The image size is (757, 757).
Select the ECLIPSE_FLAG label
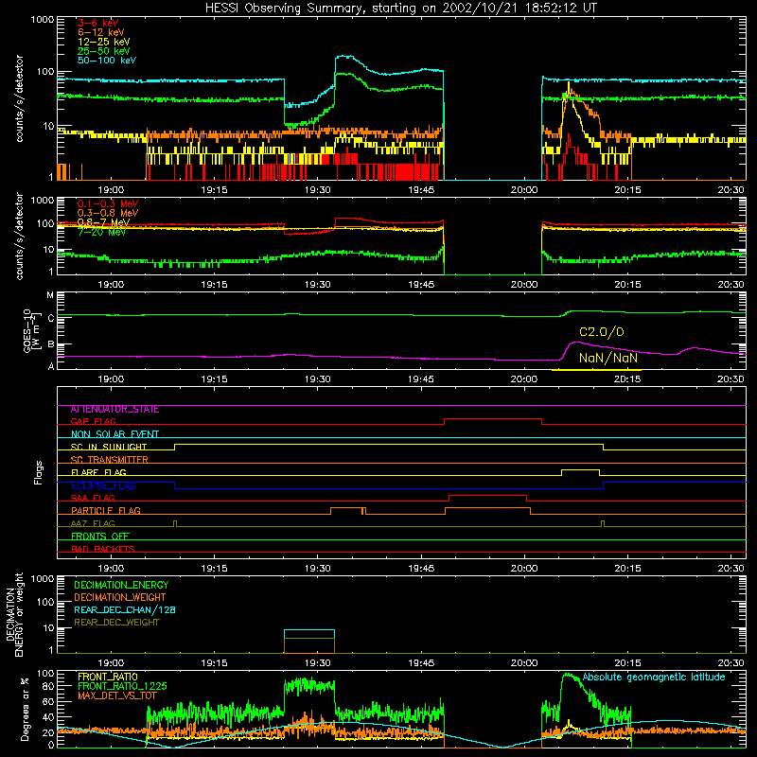click(x=103, y=485)
